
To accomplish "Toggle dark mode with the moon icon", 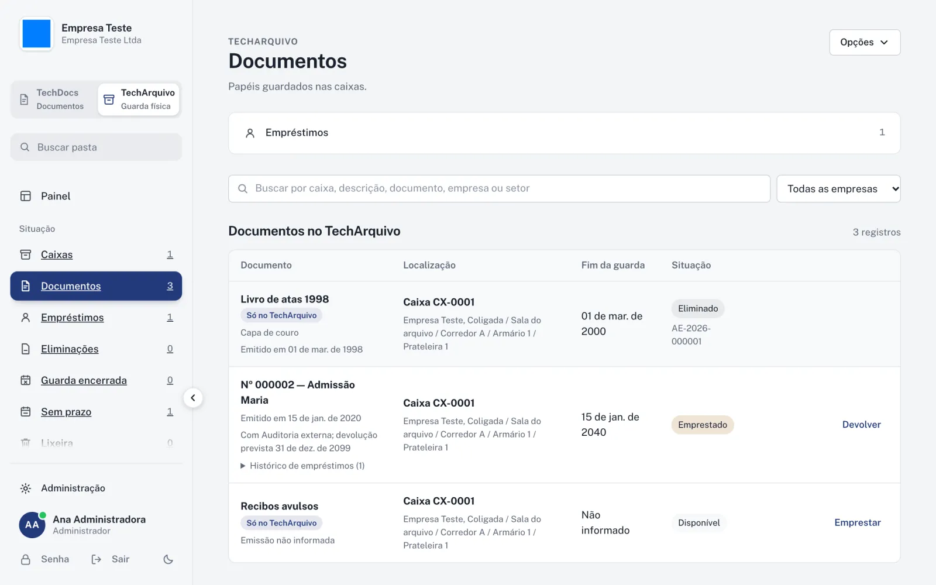I will pos(168,559).
